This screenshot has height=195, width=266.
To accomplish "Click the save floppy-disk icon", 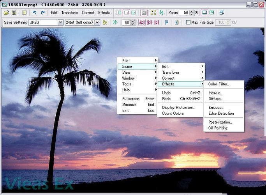I will tap(14, 12).
